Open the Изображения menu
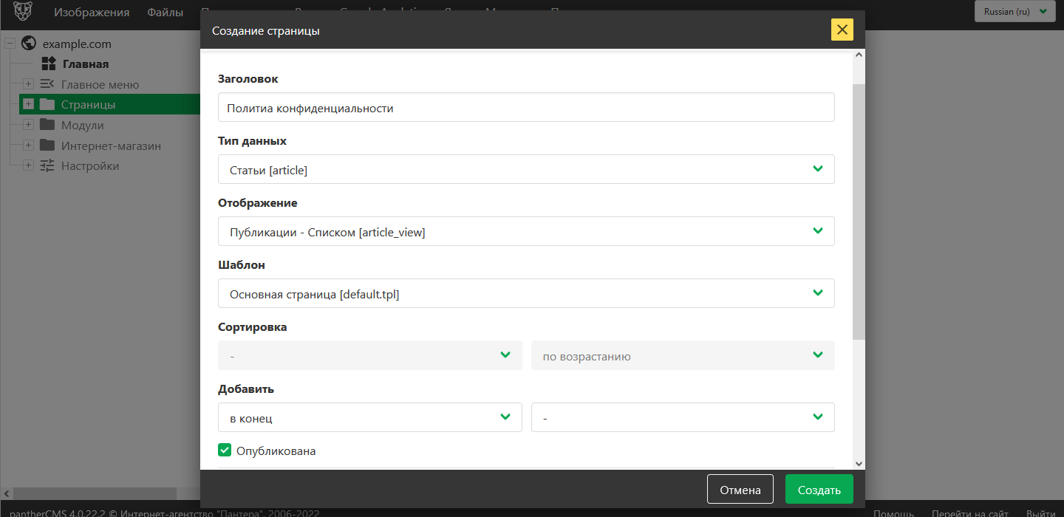This screenshot has width=1064, height=517. click(x=92, y=13)
